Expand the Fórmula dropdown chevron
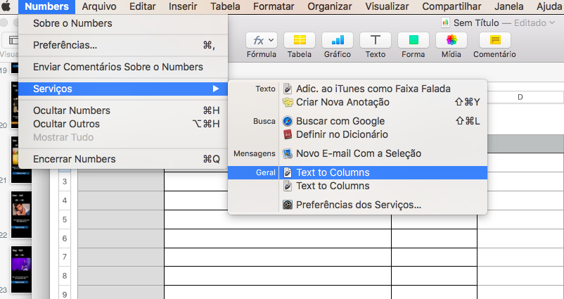Image resolution: width=564 pixels, height=299 pixels. (271, 40)
